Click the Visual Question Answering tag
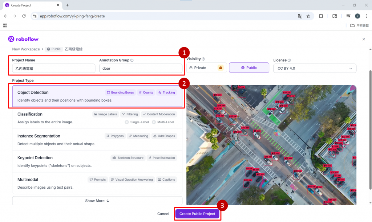372x222 pixels. click(x=132, y=180)
